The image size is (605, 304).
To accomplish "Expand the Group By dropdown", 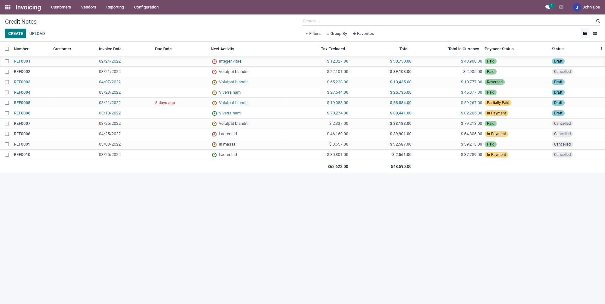I will (x=337, y=34).
